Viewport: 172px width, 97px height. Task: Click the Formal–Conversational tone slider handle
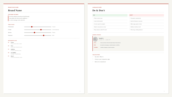pos(41,30)
